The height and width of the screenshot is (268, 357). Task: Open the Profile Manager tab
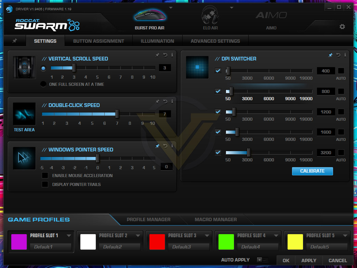[148, 219]
